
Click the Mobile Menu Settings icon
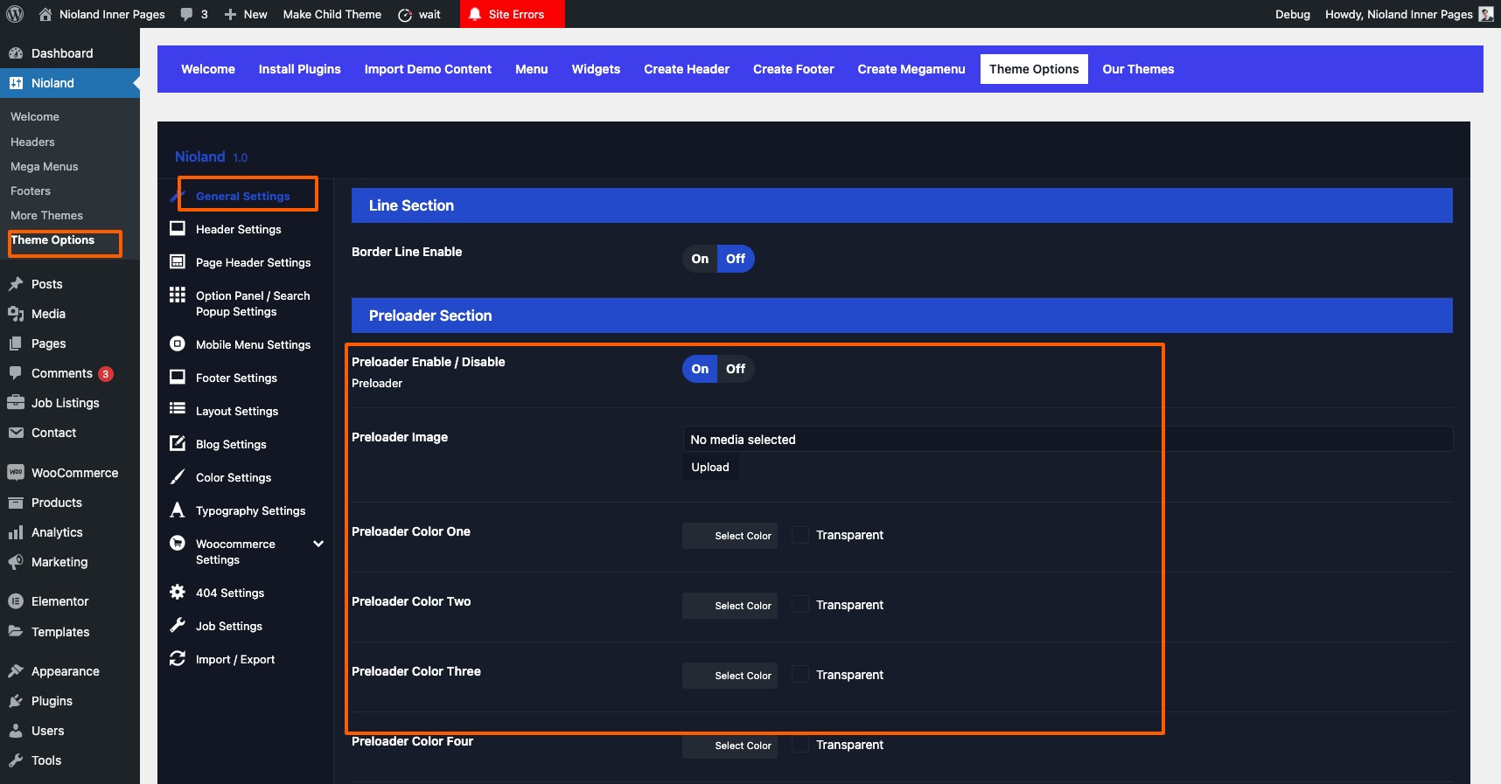pos(178,344)
